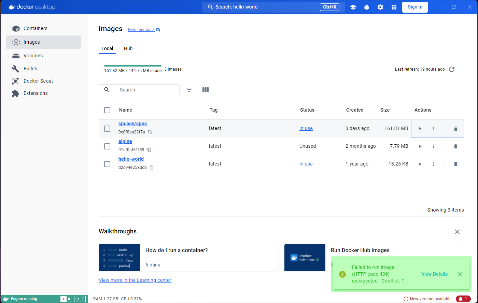Screen dimensions: 478x303
Task: Go to Containers in the sidebar
Action: coord(43,28)
